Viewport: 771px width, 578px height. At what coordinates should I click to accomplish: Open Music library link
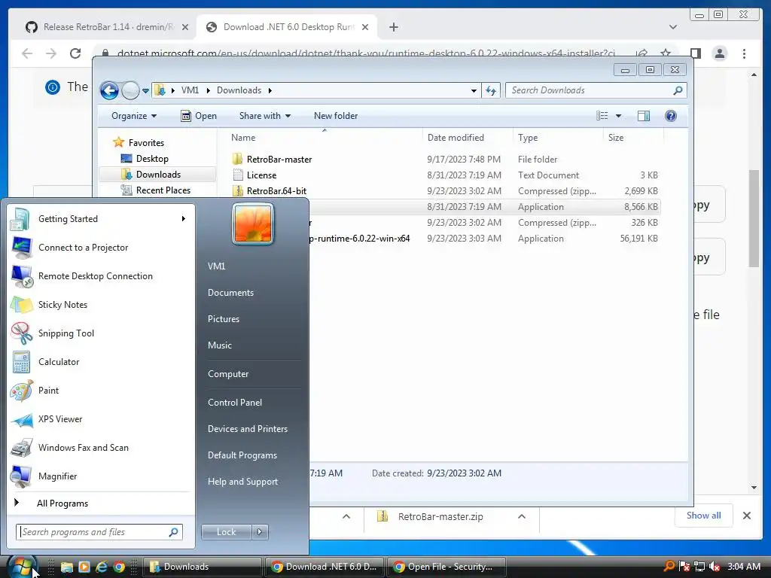tap(219, 345)
